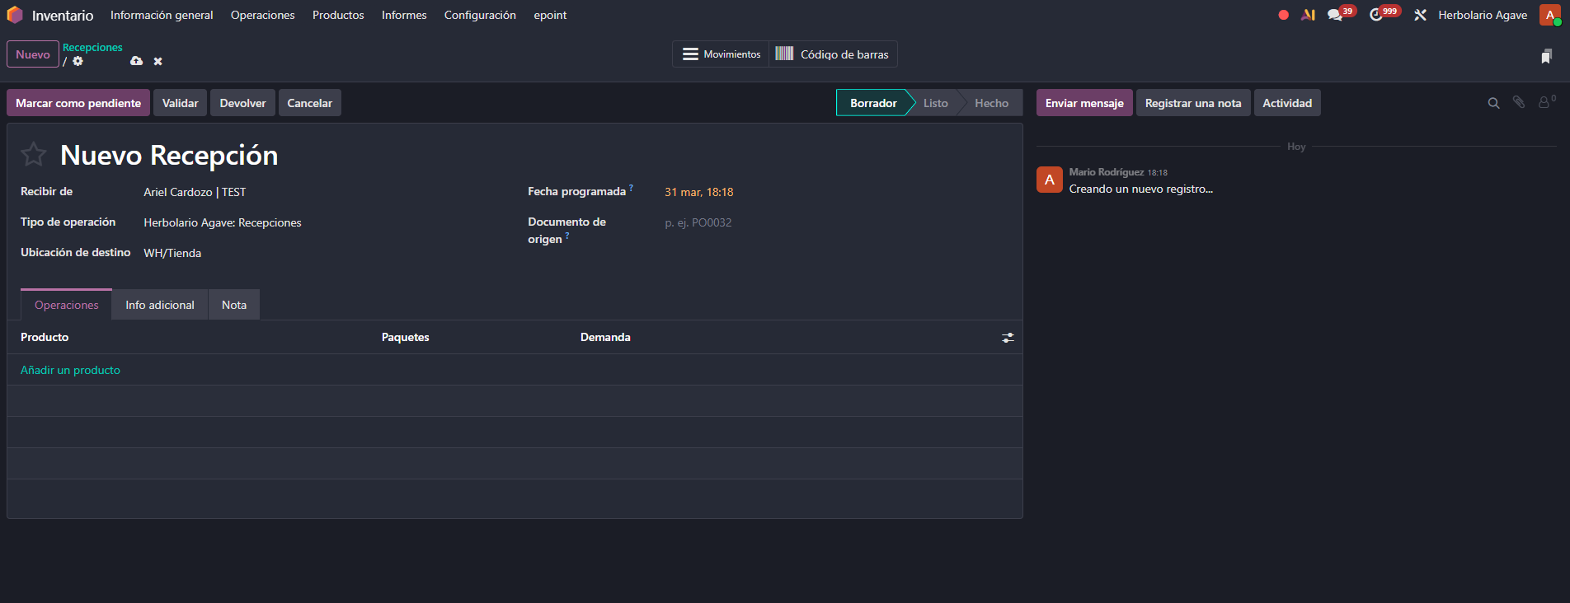
Task: Click the Validar button
Action: point(180,103)
